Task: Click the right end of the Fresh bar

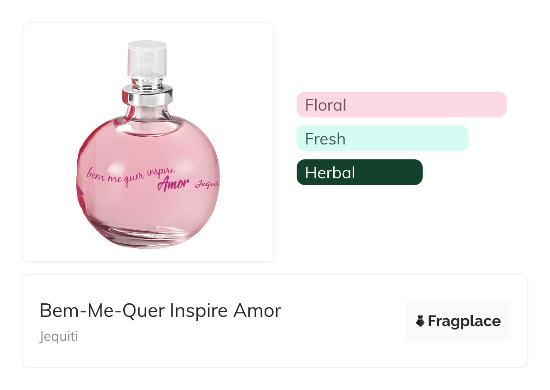Action: pyautogui.click(x=462, y=139)
